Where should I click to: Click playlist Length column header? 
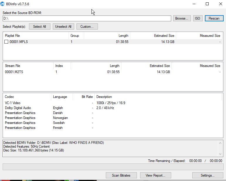pyautogui.click(x=107, y=36)
